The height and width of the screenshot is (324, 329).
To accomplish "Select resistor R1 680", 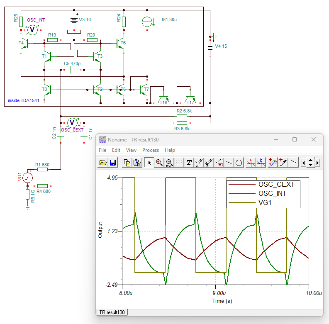I will 42,169.
